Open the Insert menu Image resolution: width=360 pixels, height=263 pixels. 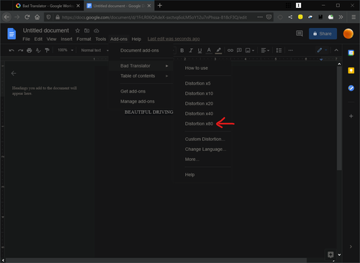[66, 39]
